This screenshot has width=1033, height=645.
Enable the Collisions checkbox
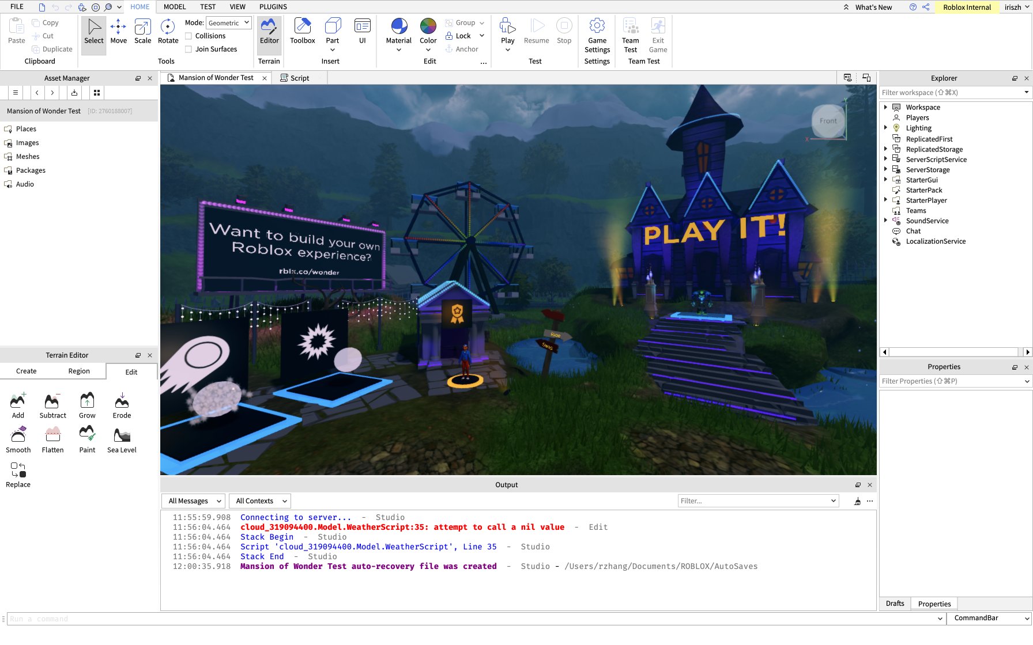tap(188, 36)
